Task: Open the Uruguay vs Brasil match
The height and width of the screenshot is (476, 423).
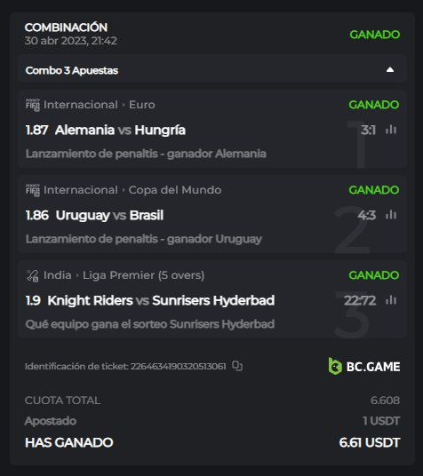Action: [x=109, y=216]
